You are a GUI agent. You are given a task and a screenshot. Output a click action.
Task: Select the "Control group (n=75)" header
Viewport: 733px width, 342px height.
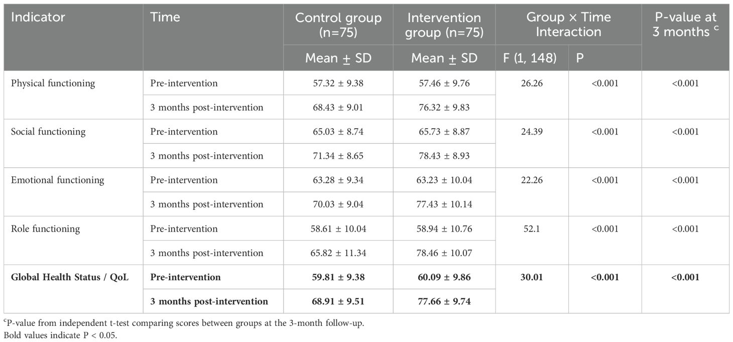click(338, 25)
